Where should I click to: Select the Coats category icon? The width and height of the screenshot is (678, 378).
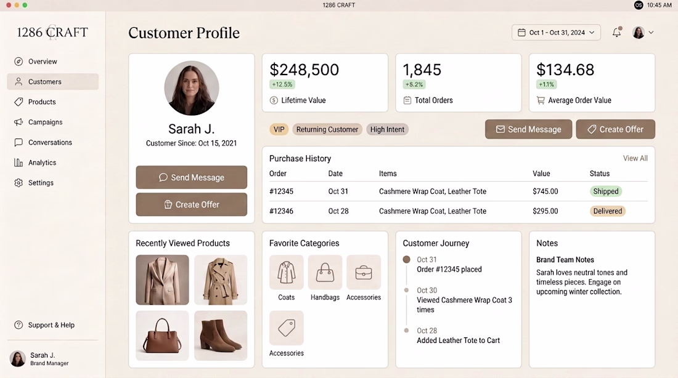tap(286, 272)
